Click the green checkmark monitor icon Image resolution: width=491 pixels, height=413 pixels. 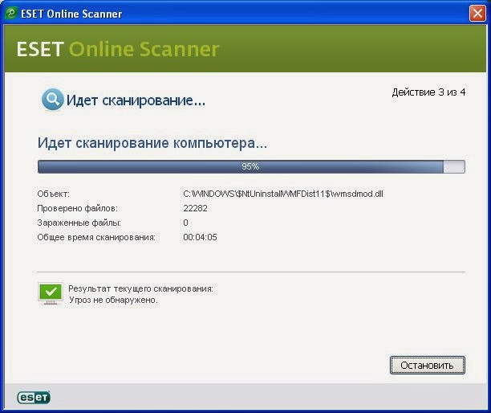pos(51,294)
